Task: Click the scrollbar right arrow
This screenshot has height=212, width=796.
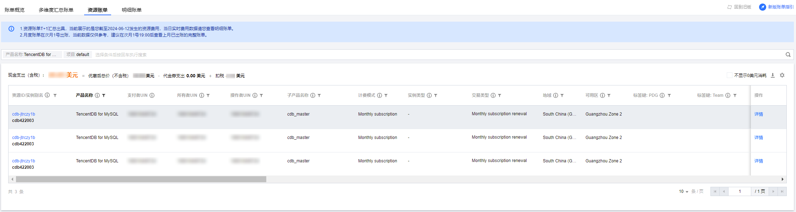Action: click(x=783, y=179)
